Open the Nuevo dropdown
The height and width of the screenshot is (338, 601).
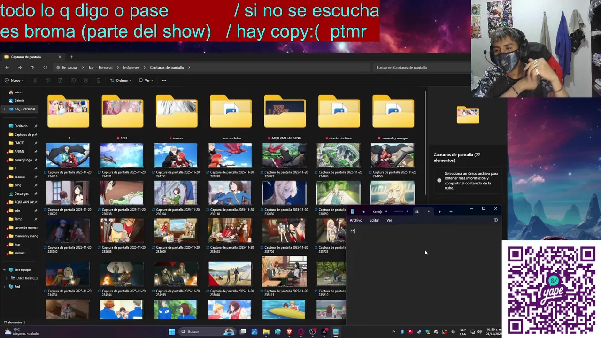(14, 80)
